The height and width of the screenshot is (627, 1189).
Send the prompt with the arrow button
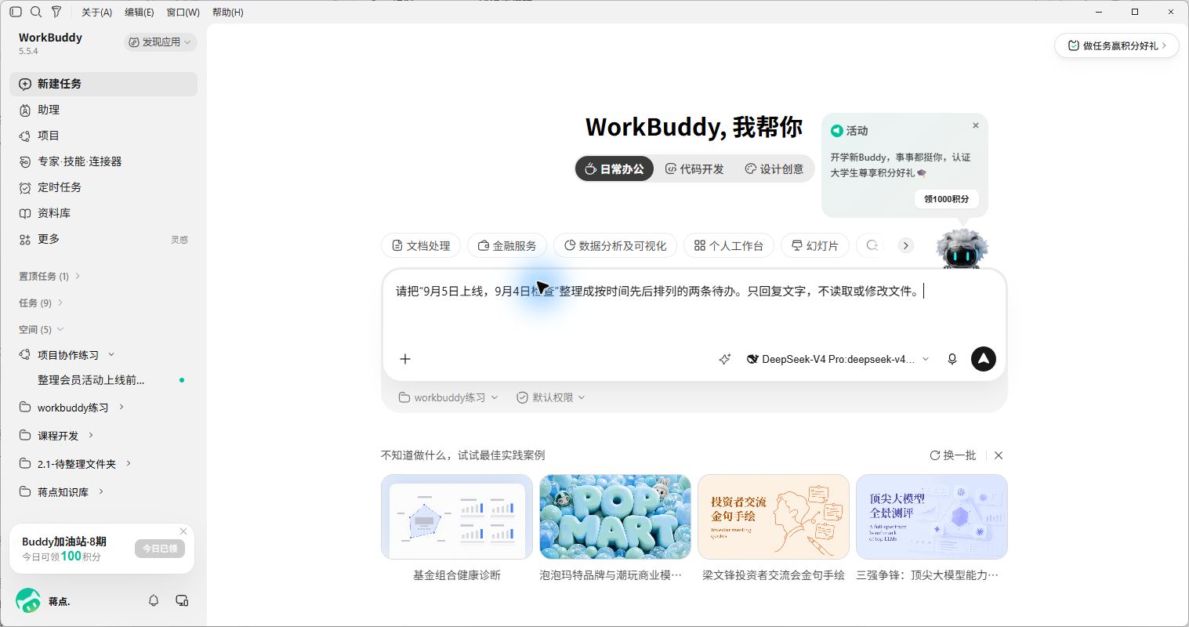coord(983,359)
